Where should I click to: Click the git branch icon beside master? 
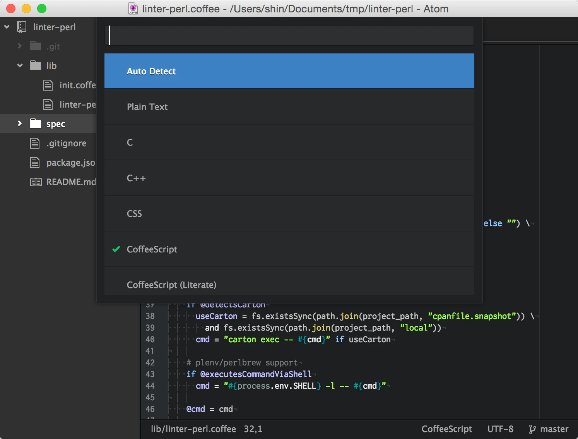coord(532,429)
